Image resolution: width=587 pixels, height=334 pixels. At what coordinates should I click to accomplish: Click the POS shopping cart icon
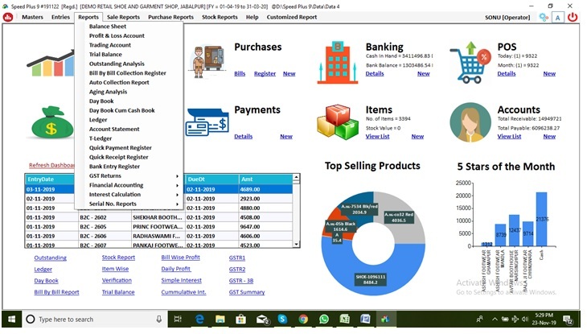(470, 60)
